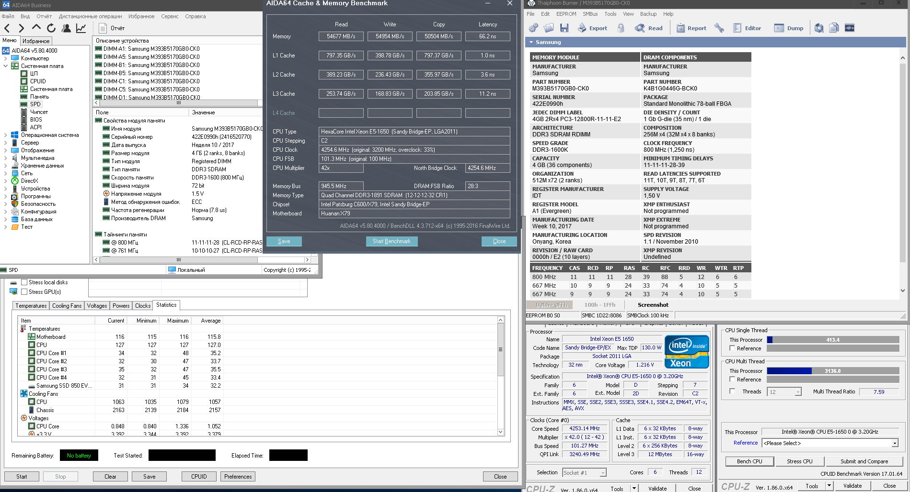This screenshot has width=910, height=492.
Task: Click the open folder icon in Thaiphoon Burner
Action: coord(549,28)
